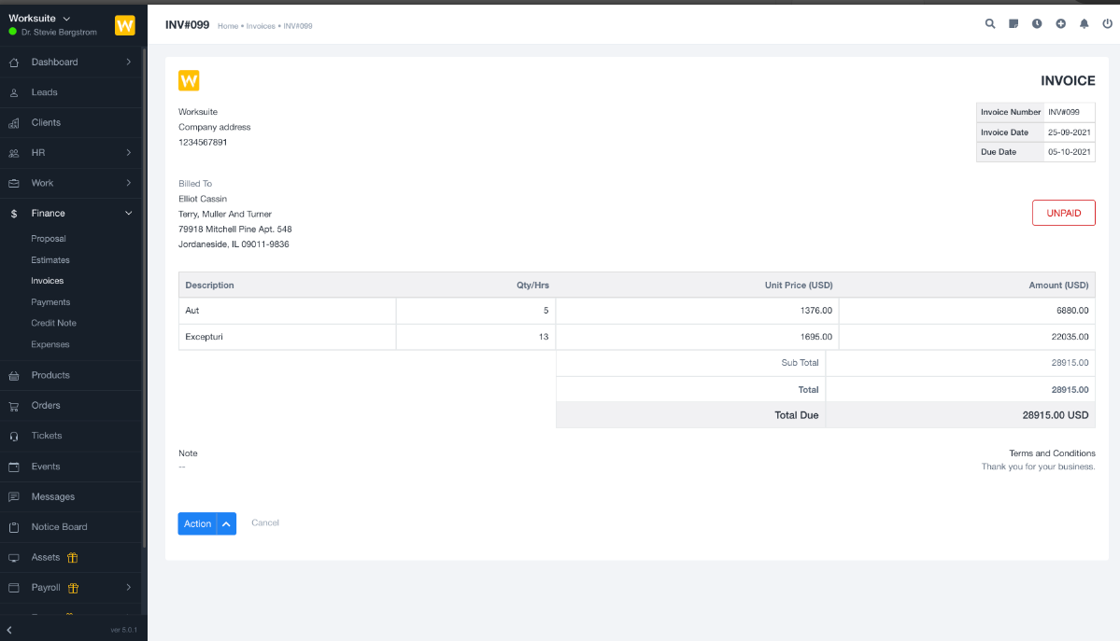
Task: Open the sticky notes icon
Action: coord(1014,24)
